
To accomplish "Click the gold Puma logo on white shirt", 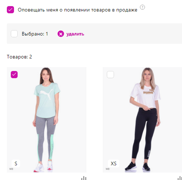I will (x=149, y=92).
